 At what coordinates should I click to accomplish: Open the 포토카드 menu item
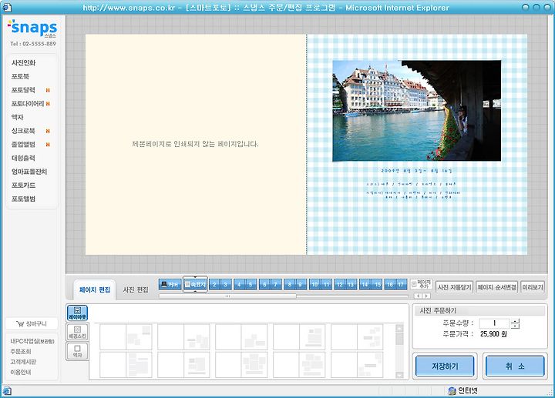[23, 186]
